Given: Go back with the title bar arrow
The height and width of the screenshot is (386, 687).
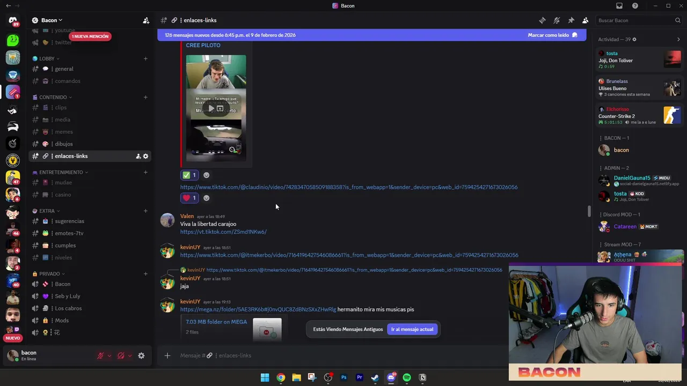Looking at the screenshot, I should (8, 6).
